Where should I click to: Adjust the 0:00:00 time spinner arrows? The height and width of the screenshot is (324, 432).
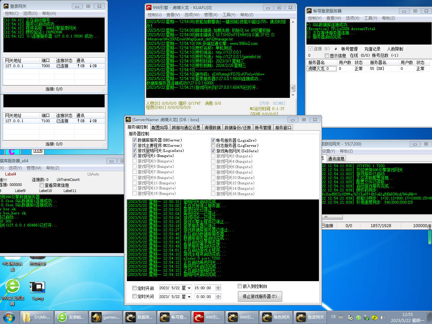point(218,297)
